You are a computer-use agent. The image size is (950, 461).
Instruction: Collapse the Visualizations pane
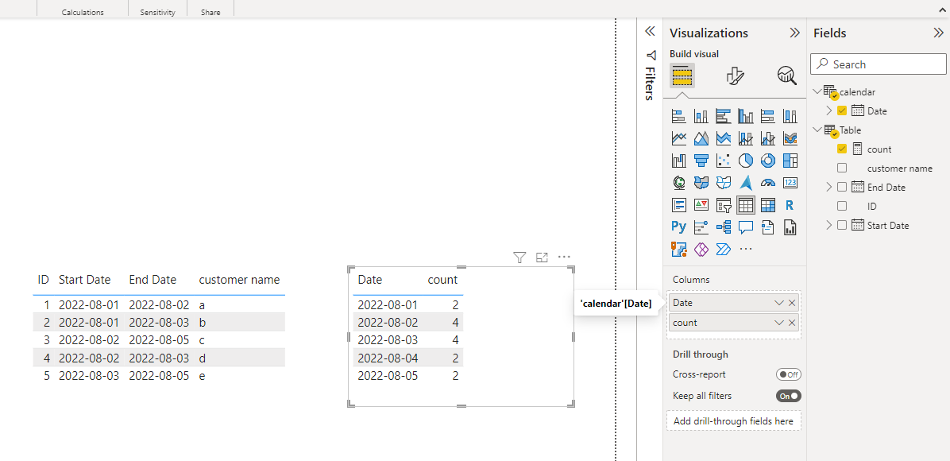click(x=795, y=33)
